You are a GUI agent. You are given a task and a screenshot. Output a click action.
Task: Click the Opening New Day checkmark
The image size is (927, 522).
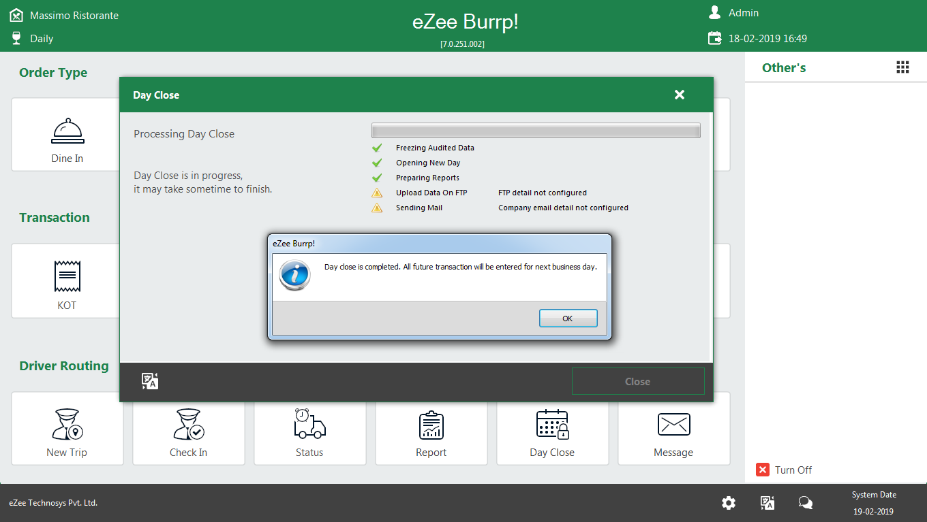(377, 163)
